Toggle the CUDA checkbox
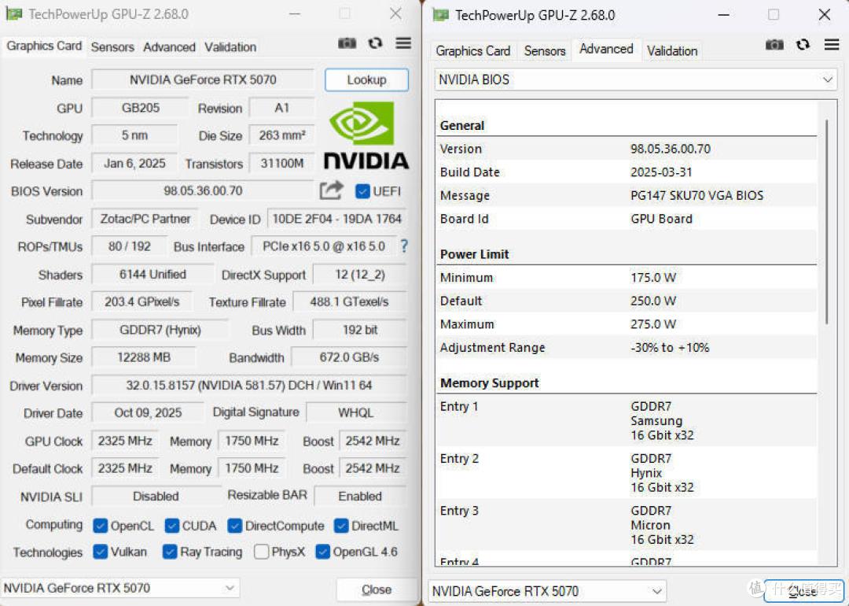The image size is (849, 606). tap(171, 526)
